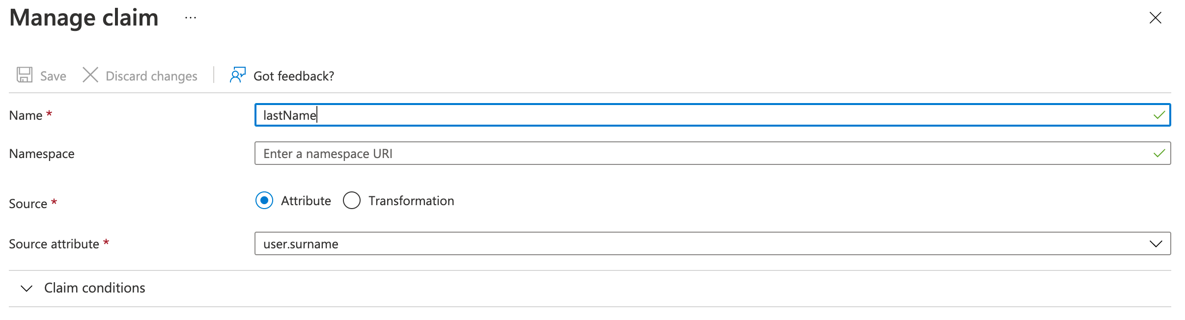Click the Got feedback person icon
This screenshot has width=1185, height=320.
pyautogui.click(x=238, y=75)
